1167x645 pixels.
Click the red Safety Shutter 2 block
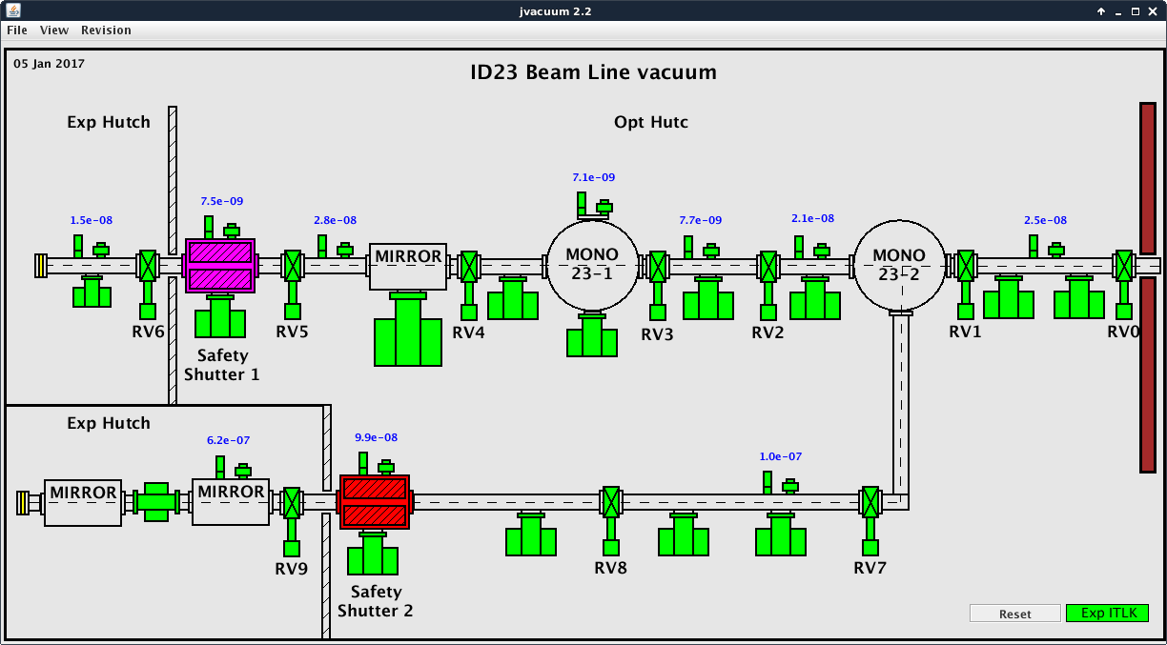pyautogui.click(x=375, y=502)
